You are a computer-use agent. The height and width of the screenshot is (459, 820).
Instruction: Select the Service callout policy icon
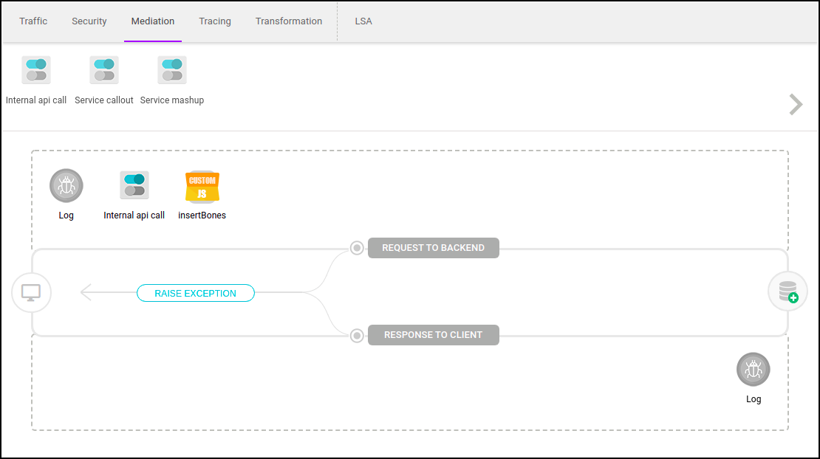(x=103, y=69)
